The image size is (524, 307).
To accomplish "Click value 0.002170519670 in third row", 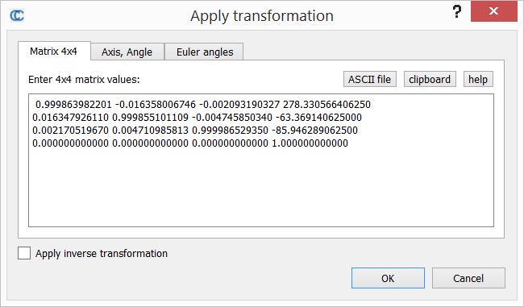I will (70, 131).
